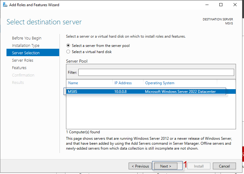This screenshot has width=244, height=174.
Task: Click the Results step in sidebar
Action: 18,82
